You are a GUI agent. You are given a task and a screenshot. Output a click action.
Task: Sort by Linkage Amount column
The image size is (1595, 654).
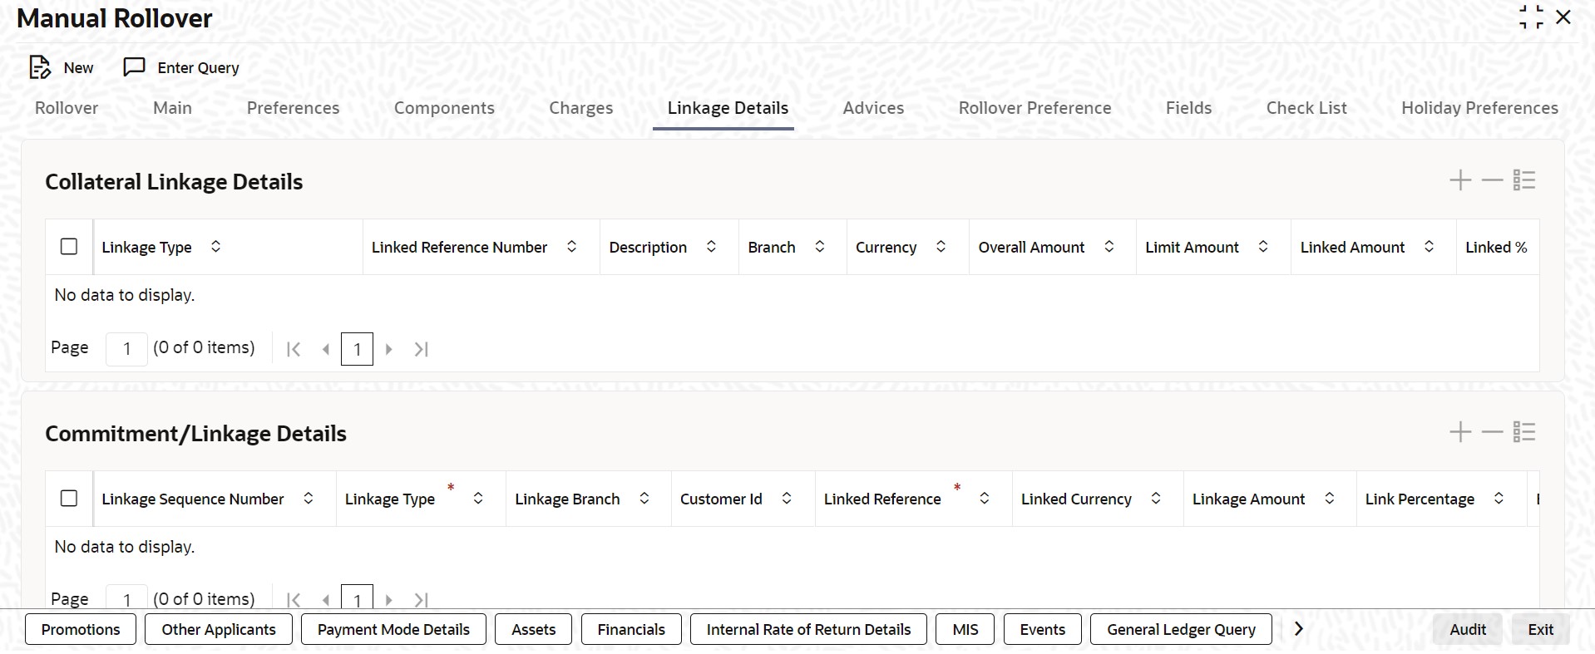point(1329,499)
